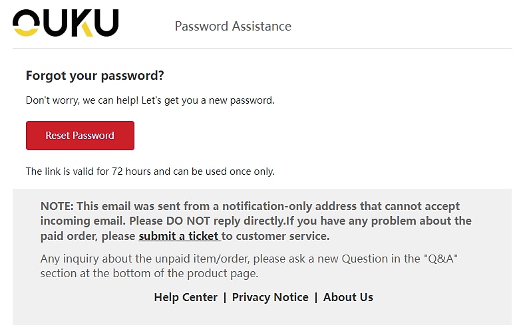Select the 'Forgot your password?' heading

(94, 76)
